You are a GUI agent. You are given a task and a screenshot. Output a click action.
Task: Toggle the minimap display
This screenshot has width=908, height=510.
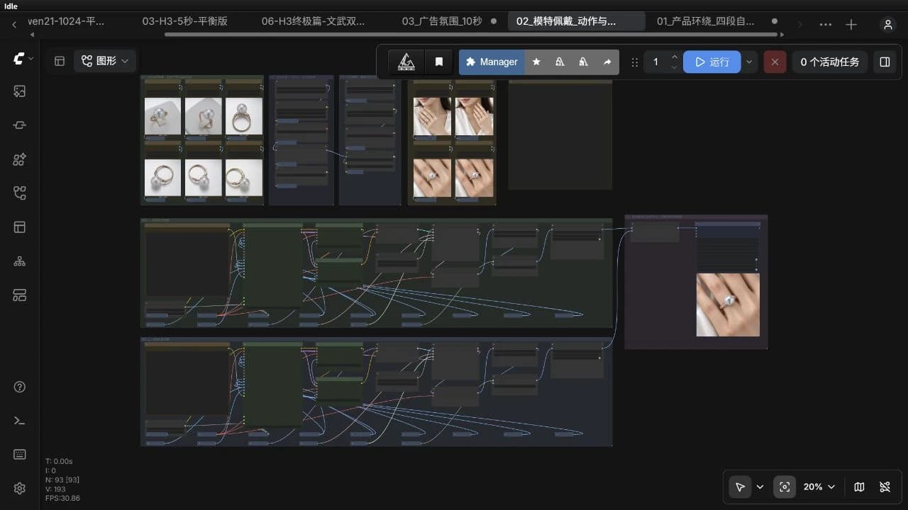pos(859,487)
